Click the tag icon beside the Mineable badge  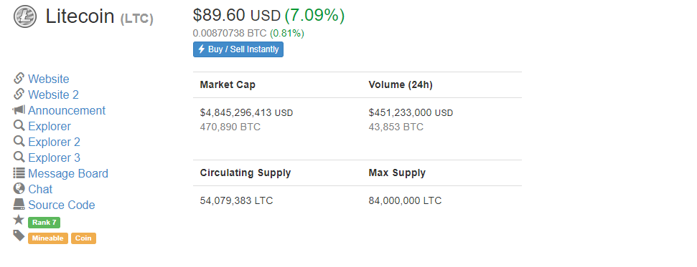(x=19, y=236)
